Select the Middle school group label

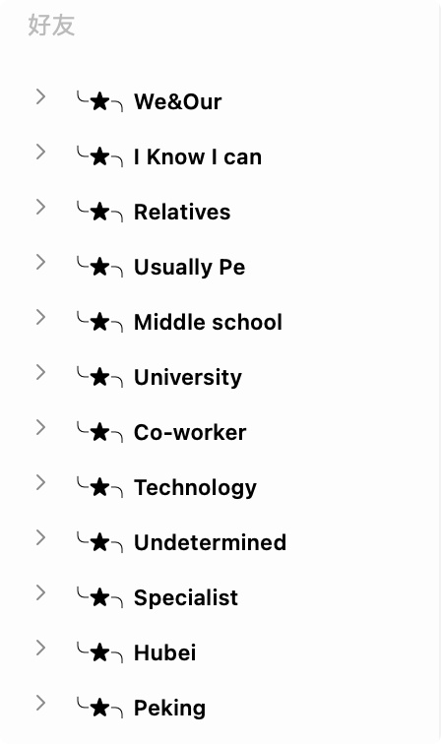[x=208, y=322]
